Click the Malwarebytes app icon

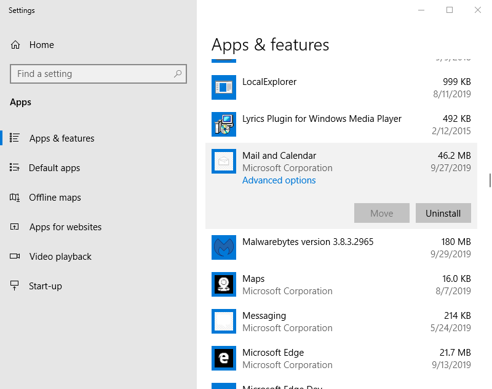[x=224, y=247]
